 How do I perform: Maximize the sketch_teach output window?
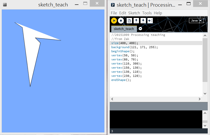point(85,4)
